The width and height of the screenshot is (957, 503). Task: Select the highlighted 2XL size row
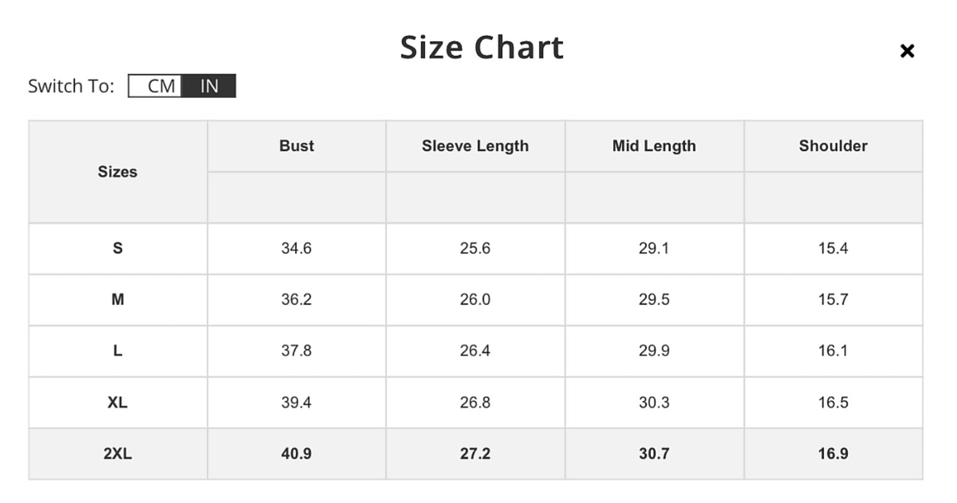(476, 454)
